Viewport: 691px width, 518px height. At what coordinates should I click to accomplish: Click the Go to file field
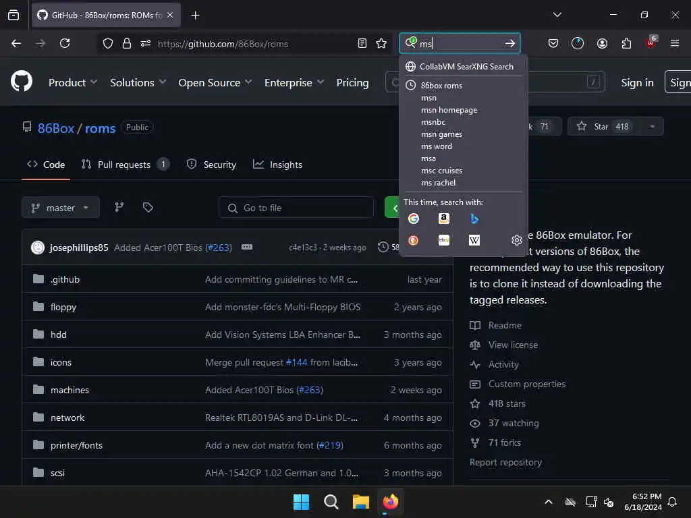[x=296, y=208]
